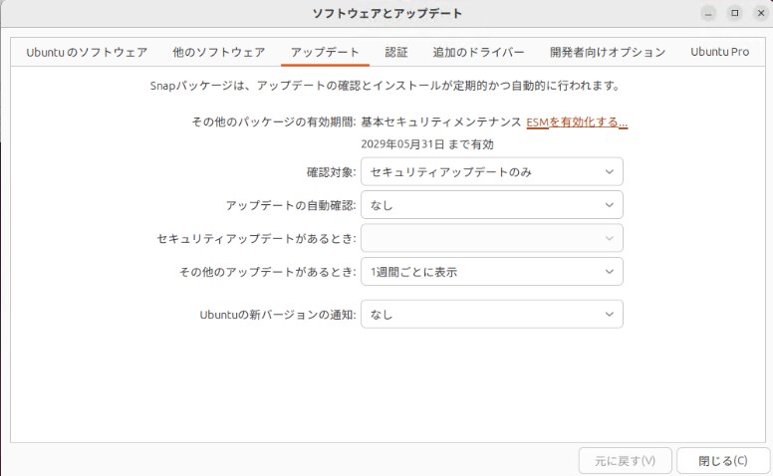
Task: Click chevron on Ubuntu新バージョン通知 combo box
Action: pyautogui.click(x=610, y=315)
